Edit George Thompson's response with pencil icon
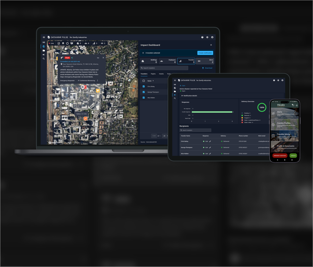The image size is (313, 267). click(210, 147)
